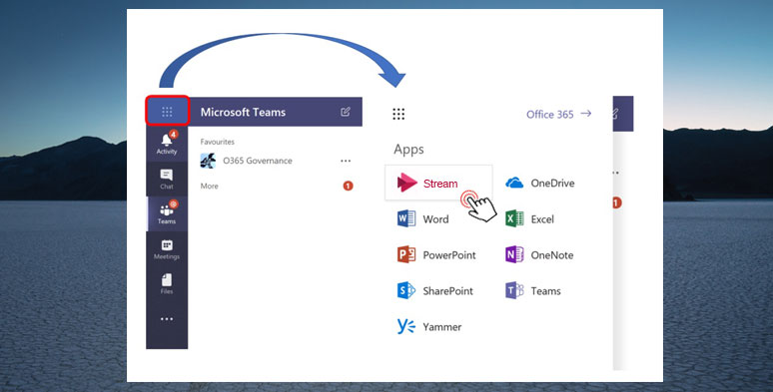Open OneNote app icon

(514, 254)
